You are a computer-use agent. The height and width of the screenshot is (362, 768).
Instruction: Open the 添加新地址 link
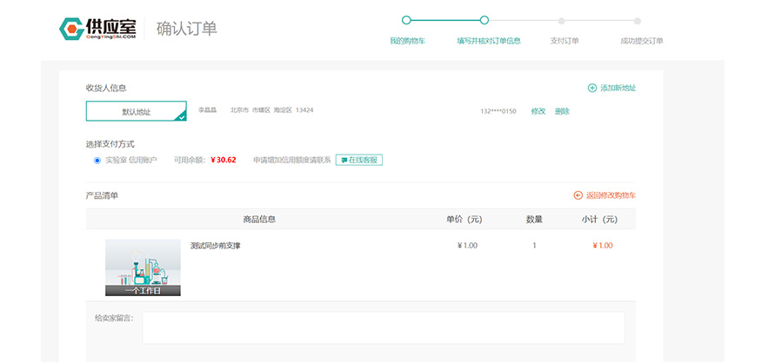pyautogui.click(x=618, y=88)
